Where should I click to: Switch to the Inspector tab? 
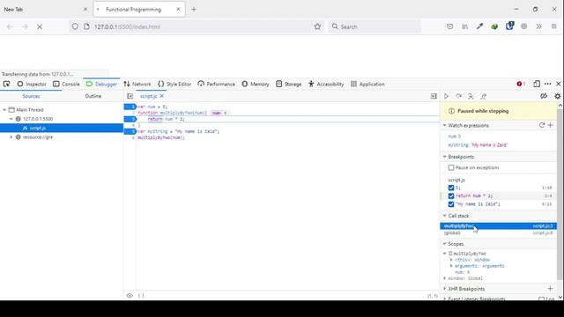32,85
